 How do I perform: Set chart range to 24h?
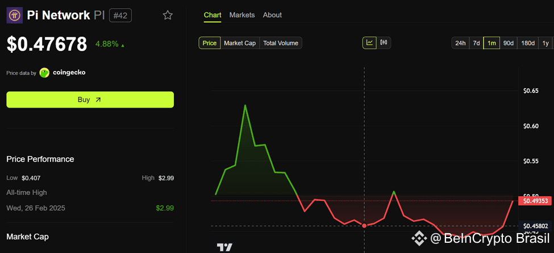point(460,43)
